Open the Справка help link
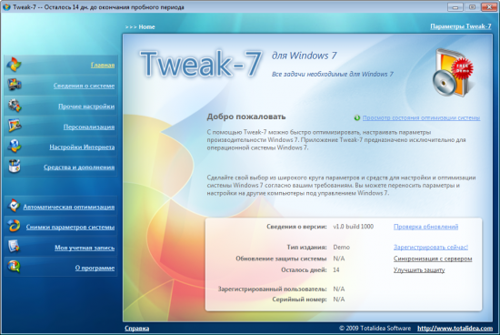Viewport: 500px width, 335px height. (x=136, y=329)
